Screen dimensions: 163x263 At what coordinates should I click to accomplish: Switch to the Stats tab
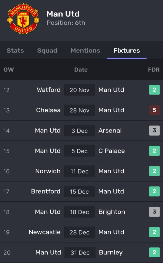pos(15,51)
